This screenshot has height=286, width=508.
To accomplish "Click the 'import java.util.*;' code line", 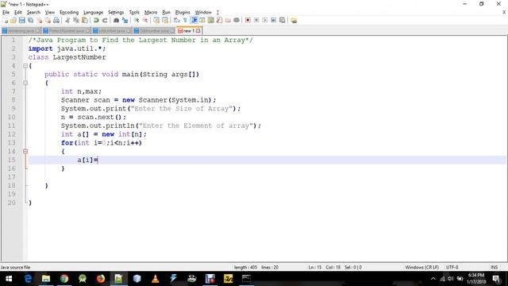I will [67, 48].
